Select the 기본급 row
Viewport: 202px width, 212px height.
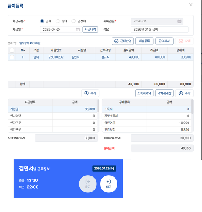(x=52, y=109)
